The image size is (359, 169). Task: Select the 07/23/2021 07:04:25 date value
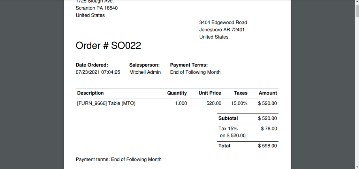click(x=98, y=72)
